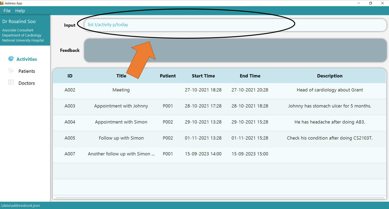Click the addressbook.json path in status bar
The height and width of the screenshot is (209, 389).
point(20,205)
